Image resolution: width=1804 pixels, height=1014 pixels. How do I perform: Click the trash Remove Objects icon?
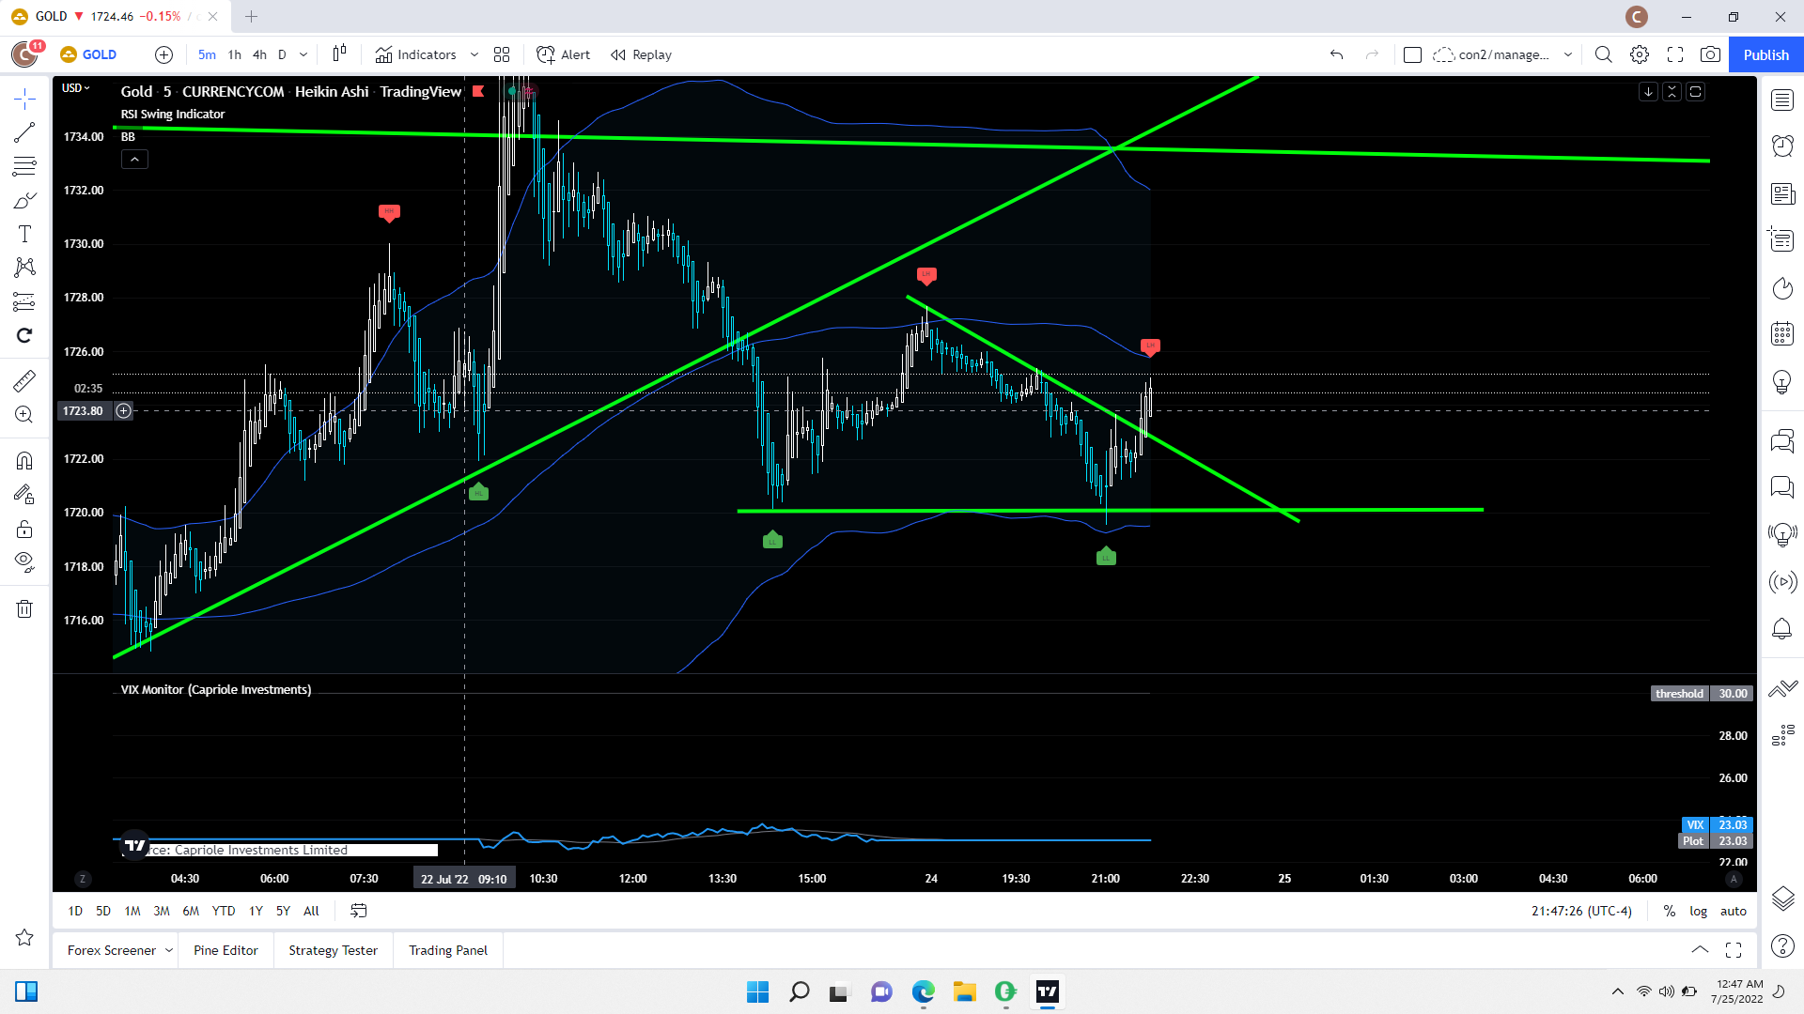click(x=24, y=609)
